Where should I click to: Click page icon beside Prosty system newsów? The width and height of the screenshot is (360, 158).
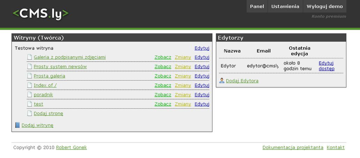click(30, 67)
